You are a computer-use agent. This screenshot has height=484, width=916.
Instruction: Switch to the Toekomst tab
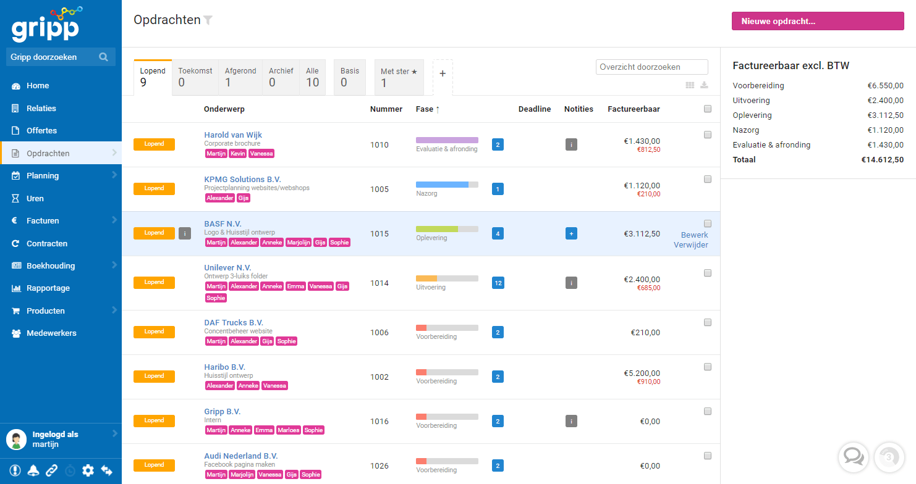pyautogui.click(x=195, y=77)
